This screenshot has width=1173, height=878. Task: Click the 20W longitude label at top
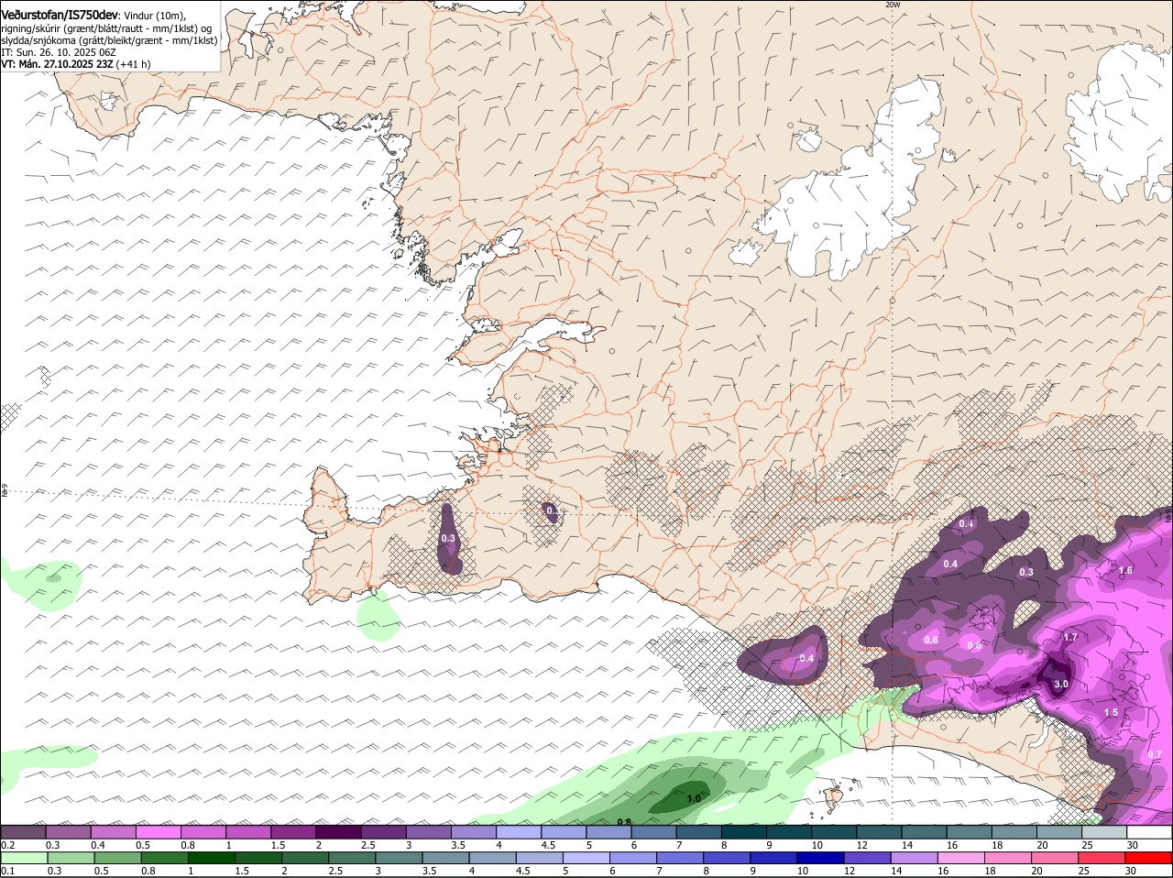pos(893,5)
